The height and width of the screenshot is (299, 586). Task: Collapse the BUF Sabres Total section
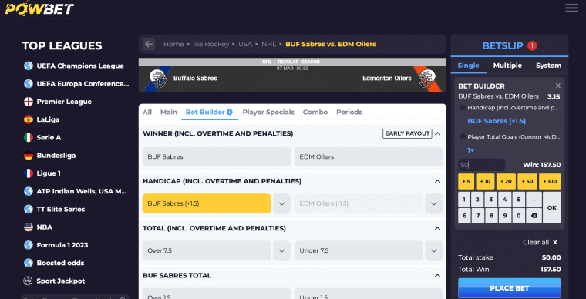tap(438, 275)
